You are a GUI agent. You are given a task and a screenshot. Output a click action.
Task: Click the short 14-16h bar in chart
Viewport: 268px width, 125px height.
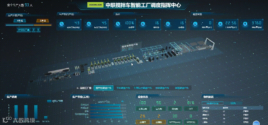pos(46,117)
